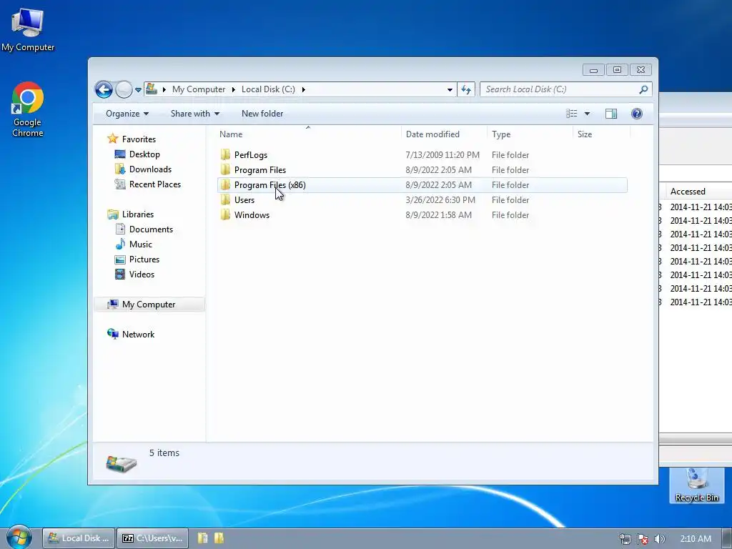Open the address bar history dropdown
The height and width of the screenshot is (549, 732).
click(450, 89)
